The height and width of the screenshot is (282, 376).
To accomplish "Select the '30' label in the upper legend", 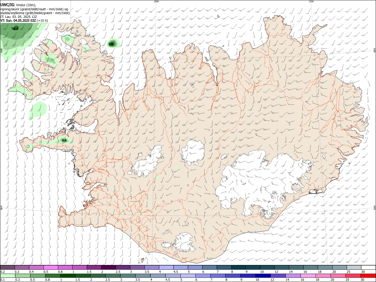I will click(363, 272).
